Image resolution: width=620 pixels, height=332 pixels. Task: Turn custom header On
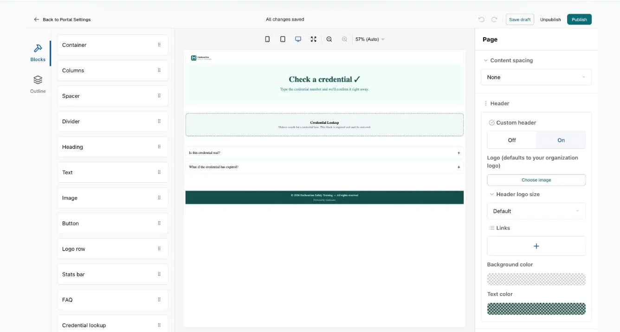coord(561,140)
